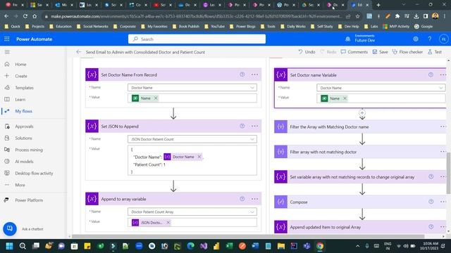Undo the last flow change

click(307, 52)
